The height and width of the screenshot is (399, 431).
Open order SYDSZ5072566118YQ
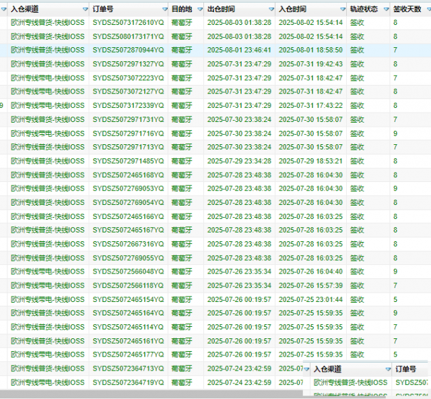(128, 286)
